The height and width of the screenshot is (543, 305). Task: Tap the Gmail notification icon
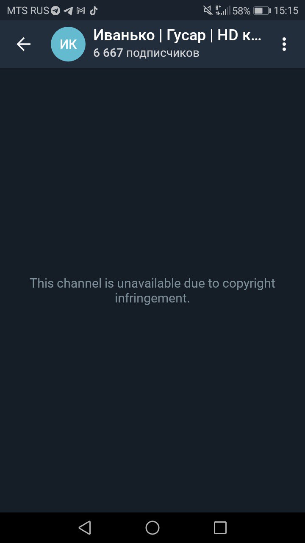[x=81, y=11]
